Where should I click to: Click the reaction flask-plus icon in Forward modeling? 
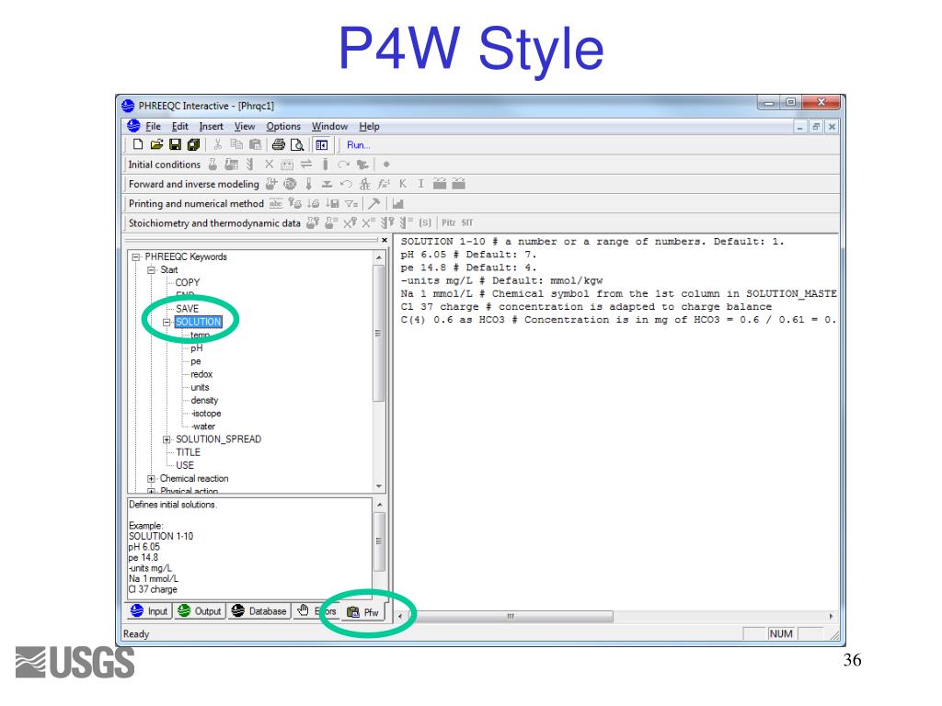[x=271, y=184]
